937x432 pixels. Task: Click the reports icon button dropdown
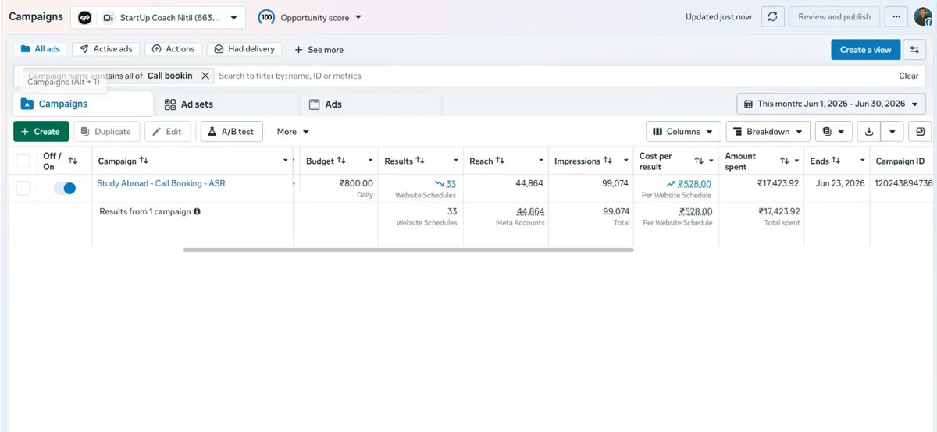click(833, 132)
